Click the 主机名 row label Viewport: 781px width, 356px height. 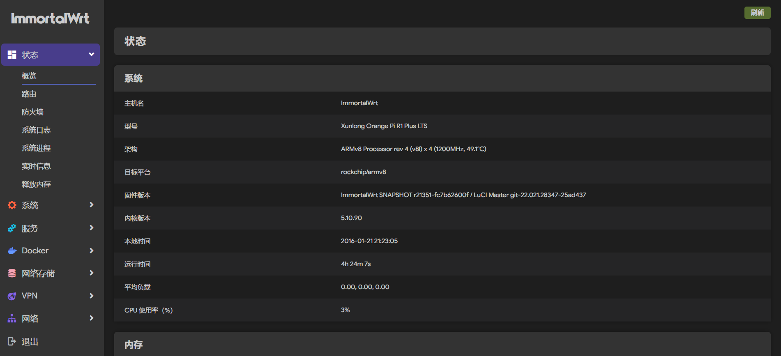tap(134, 103)
